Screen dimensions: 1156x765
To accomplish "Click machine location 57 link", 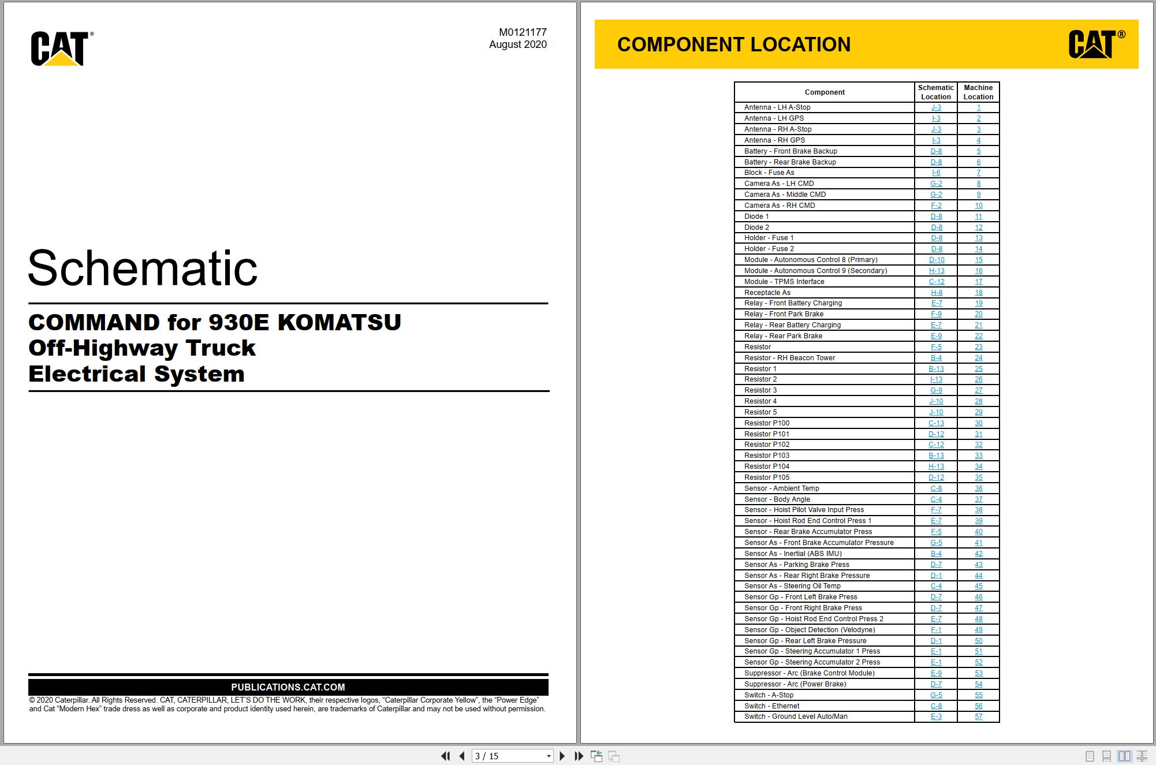I will [978, 717].
